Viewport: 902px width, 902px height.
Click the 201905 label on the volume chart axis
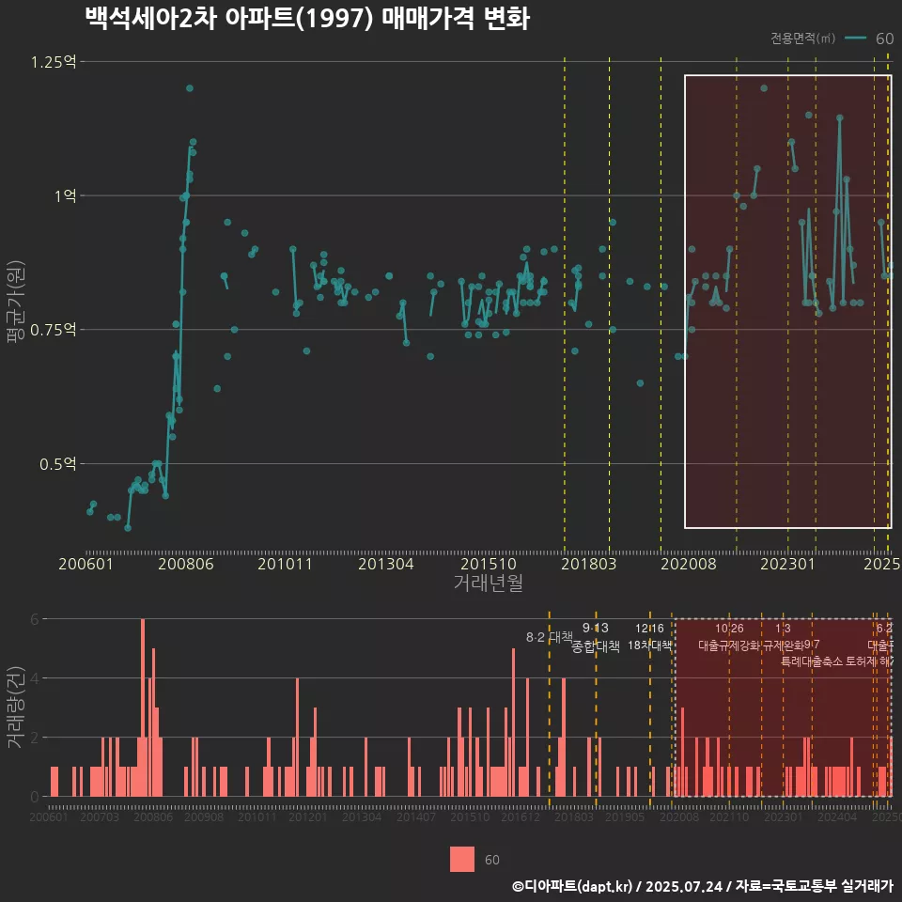coord(625,816)
